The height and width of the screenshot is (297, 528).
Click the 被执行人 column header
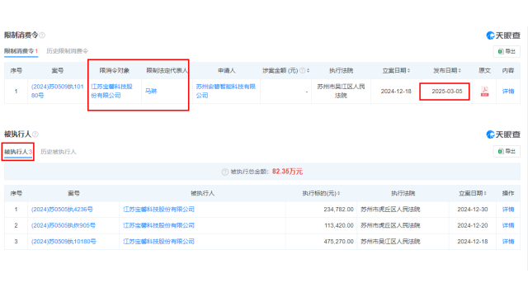[202, 193]
